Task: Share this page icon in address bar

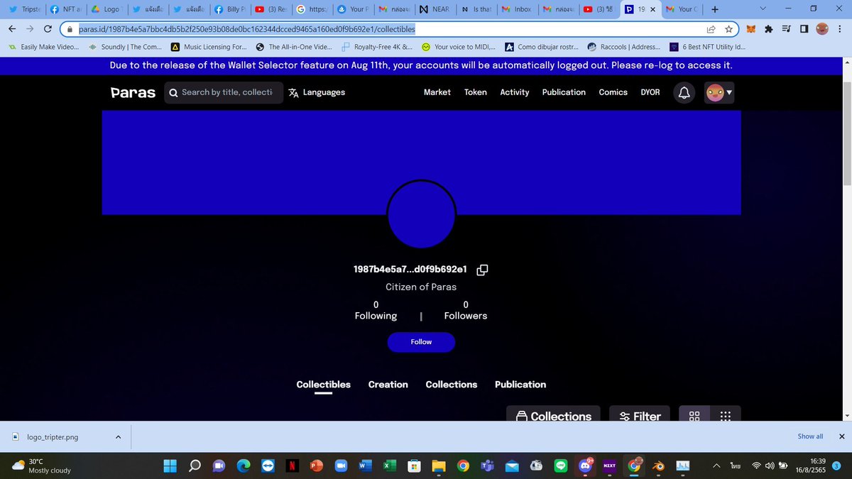Action: [711, 29]
